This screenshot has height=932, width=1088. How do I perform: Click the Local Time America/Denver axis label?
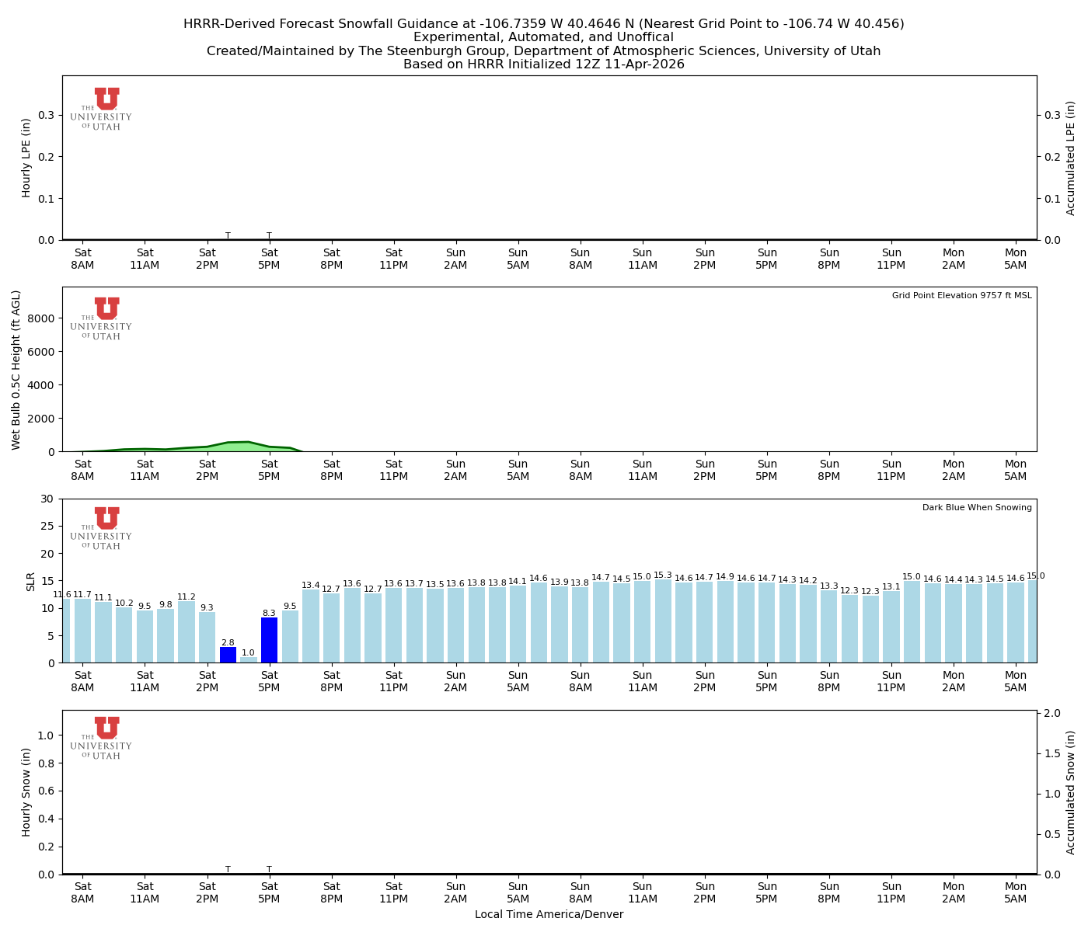click(x=549, y=915)
